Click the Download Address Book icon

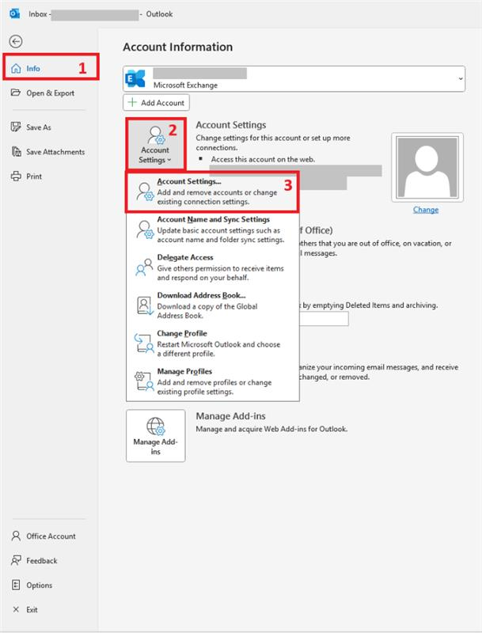[x=145, y=305]
